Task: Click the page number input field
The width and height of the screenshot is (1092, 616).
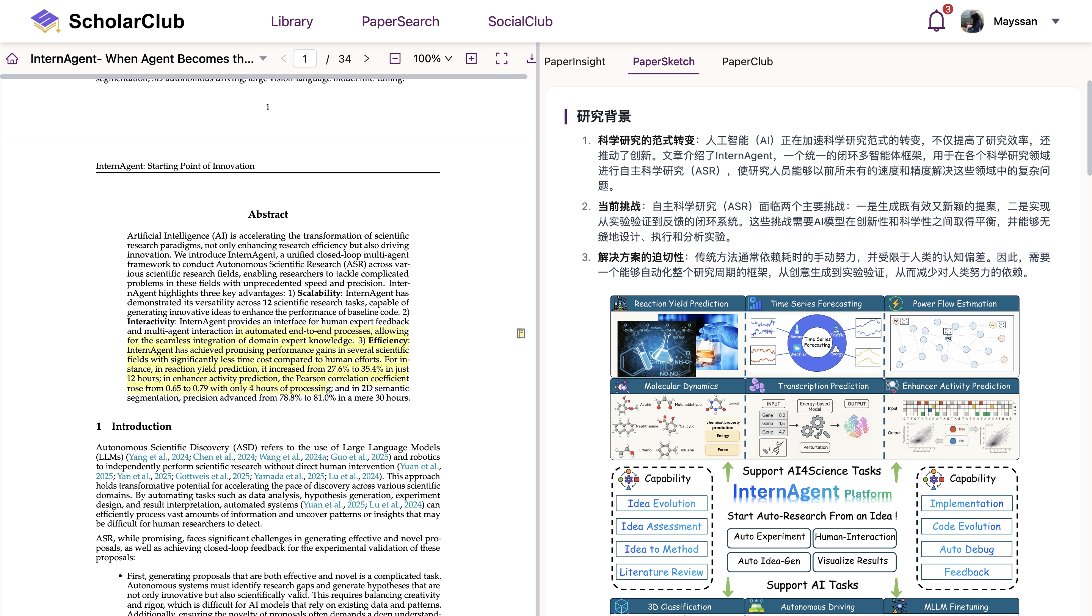Action: 304,58
